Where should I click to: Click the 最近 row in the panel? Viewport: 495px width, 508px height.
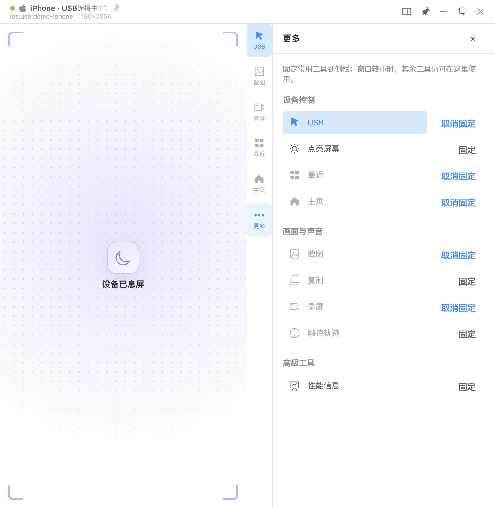click(x=355, y=175)
